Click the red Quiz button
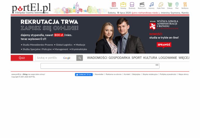 [x=22, y=58]
